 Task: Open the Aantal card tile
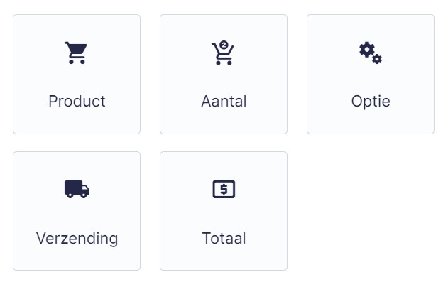coord(224,75)
